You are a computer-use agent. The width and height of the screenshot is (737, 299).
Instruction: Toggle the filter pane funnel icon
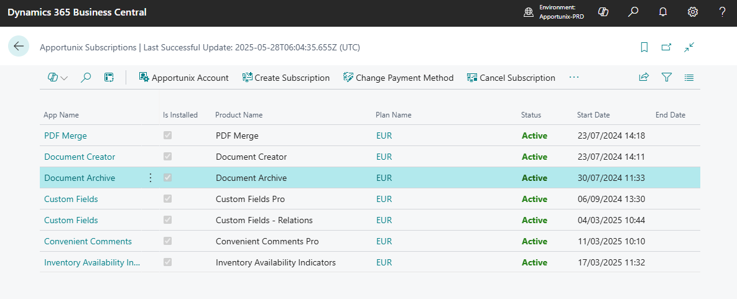pyautogui.click(x=667, y=78)
